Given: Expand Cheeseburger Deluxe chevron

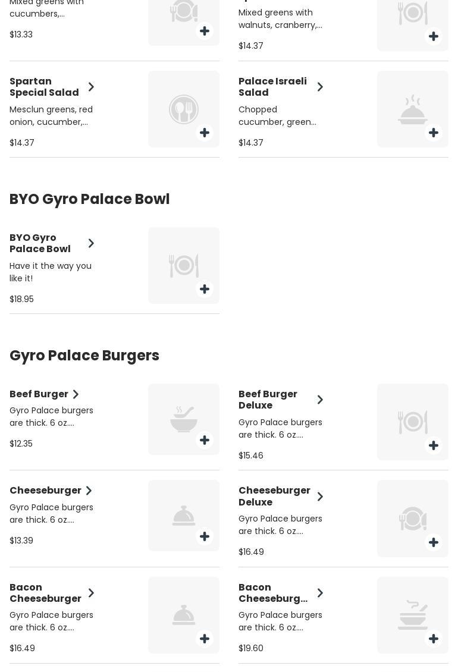Looking at the screenshot, I should click(x=320, y=497).
